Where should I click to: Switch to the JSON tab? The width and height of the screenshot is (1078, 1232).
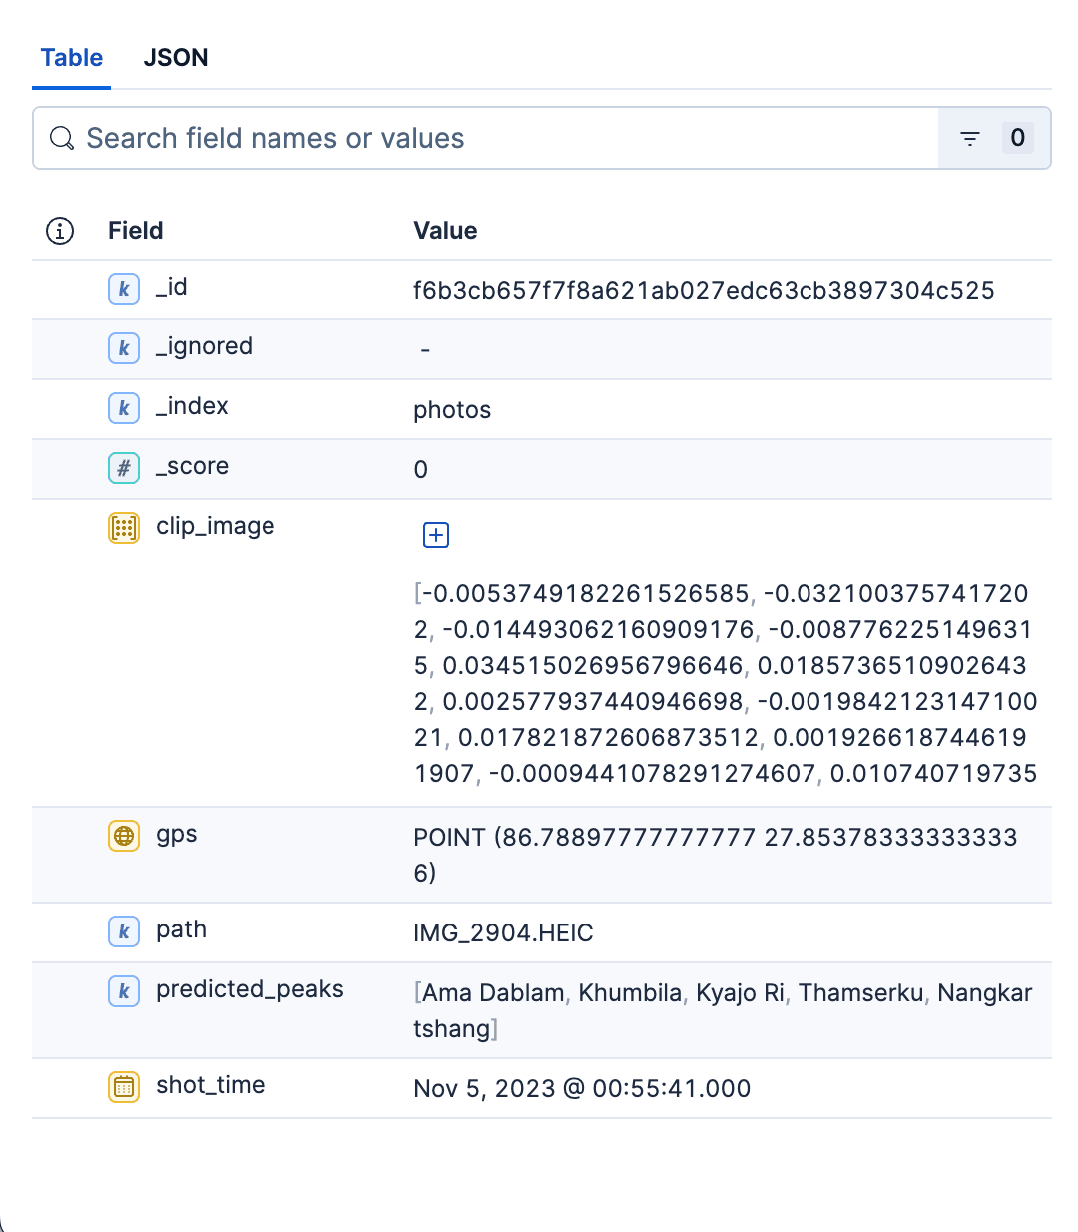click(x=176, y=58)
